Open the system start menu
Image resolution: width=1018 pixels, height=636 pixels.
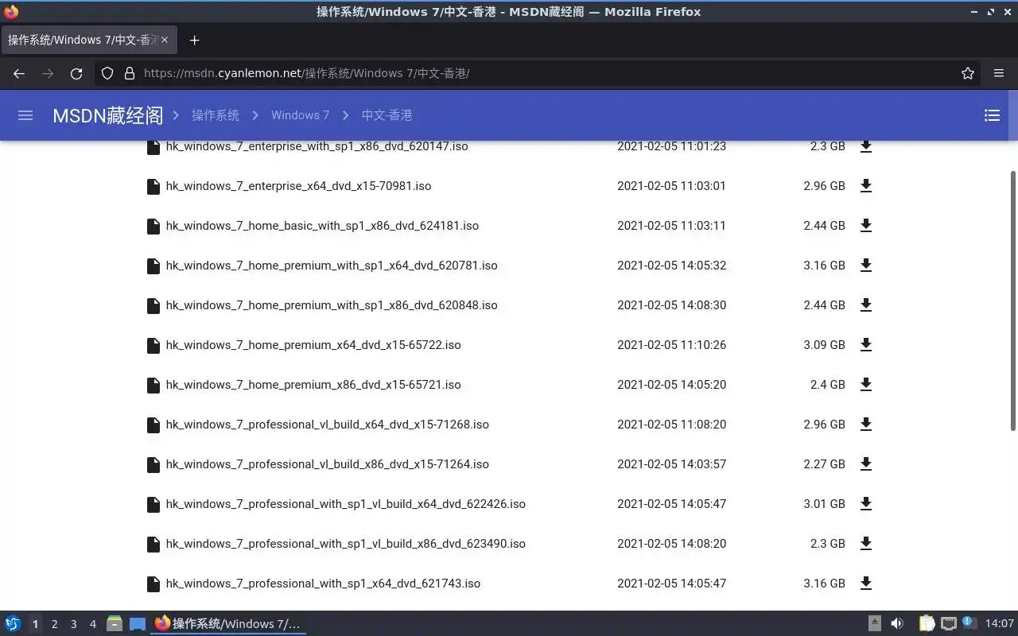pos(13,624)
